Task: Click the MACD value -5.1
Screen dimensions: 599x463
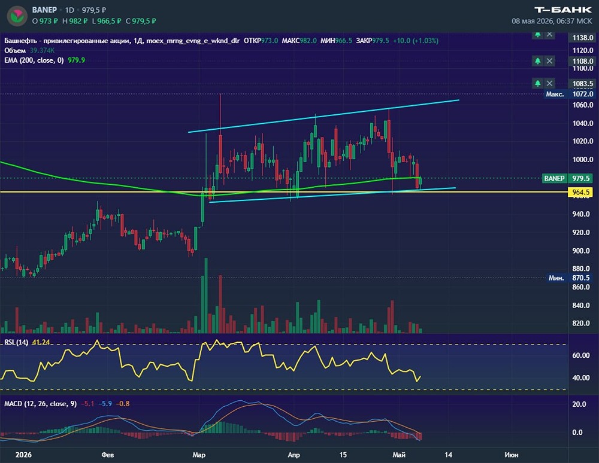Action: click(x=88, y=404)
